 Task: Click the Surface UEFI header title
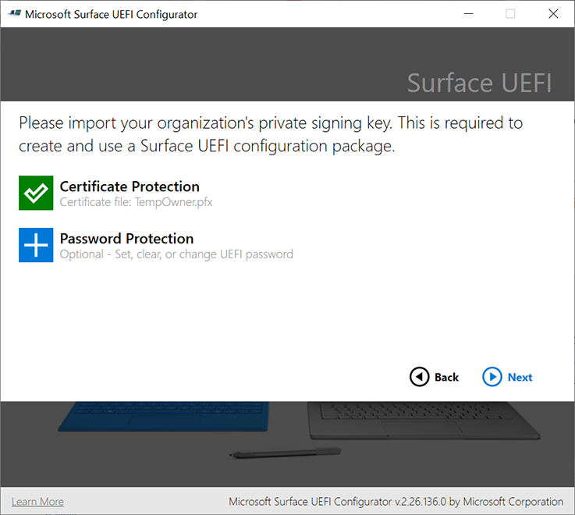[479, 83]
